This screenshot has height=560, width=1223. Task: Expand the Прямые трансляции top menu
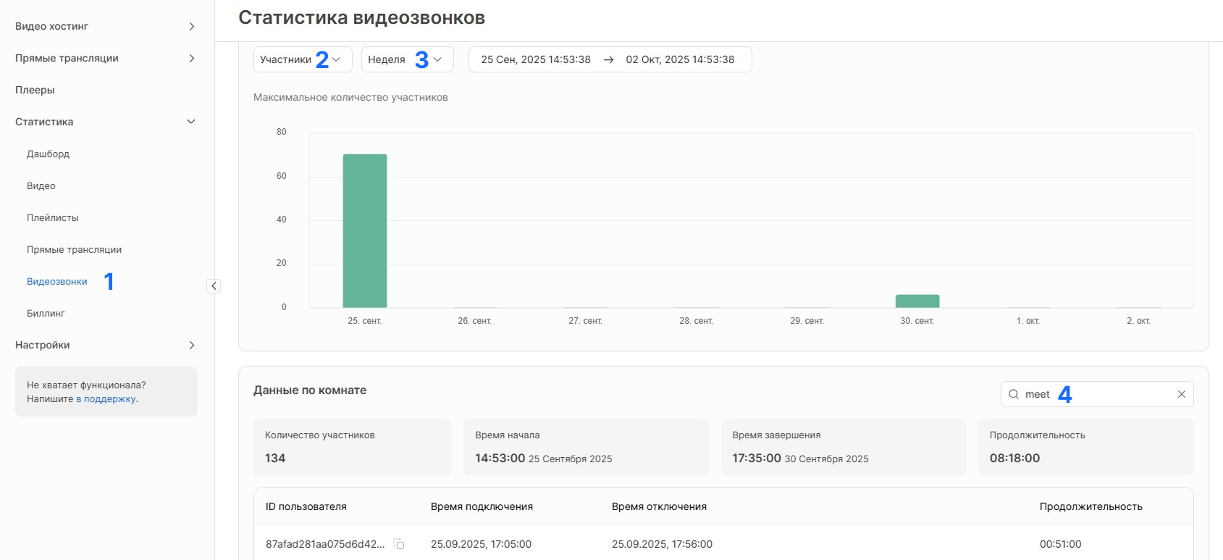click(191, 59)
